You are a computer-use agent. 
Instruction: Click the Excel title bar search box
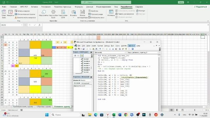(x=106, y=2)
